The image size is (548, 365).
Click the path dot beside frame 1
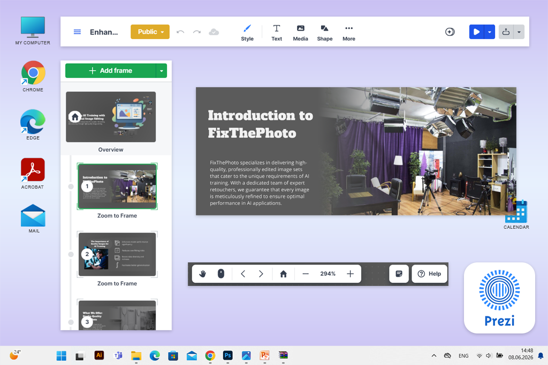pyautogui.click(x=71, y=187)
